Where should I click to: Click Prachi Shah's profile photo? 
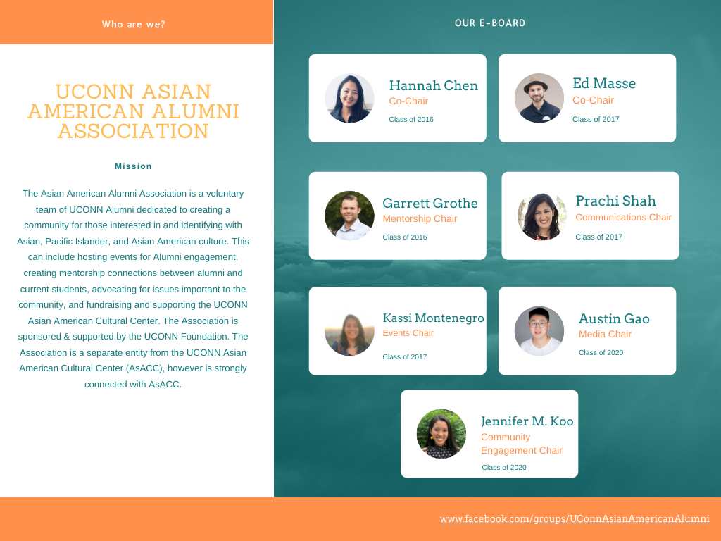542,216
